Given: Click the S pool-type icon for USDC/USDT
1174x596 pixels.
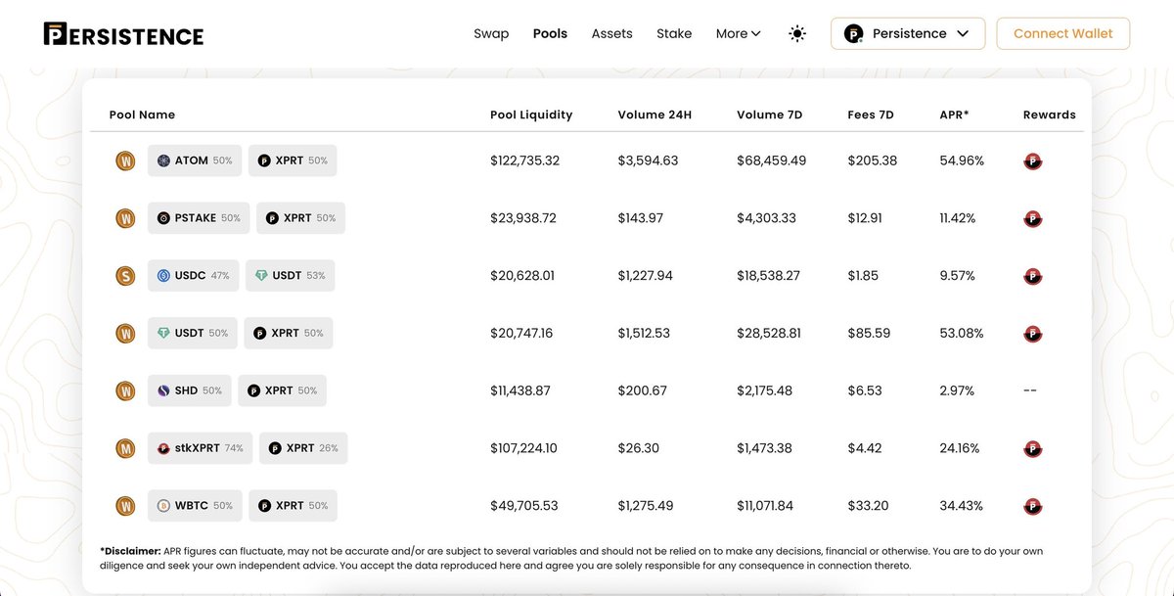Looking at the screenshot, I should pos(125,276).
